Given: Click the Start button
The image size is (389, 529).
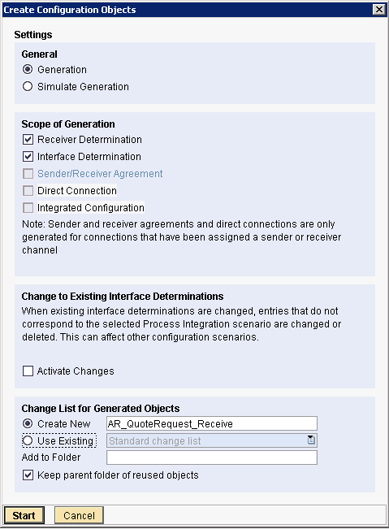Looking at the screenshot, I should click(24, 515).
